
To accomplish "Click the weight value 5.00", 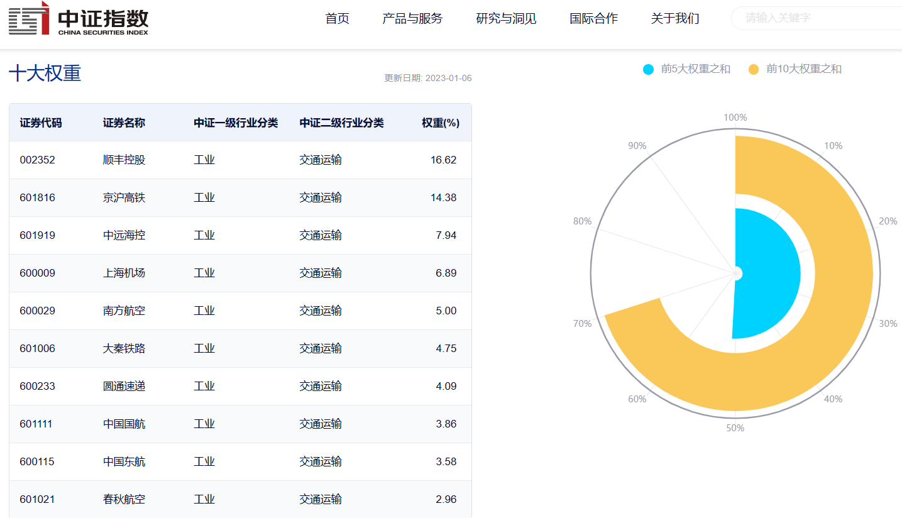I will (446, 311).
